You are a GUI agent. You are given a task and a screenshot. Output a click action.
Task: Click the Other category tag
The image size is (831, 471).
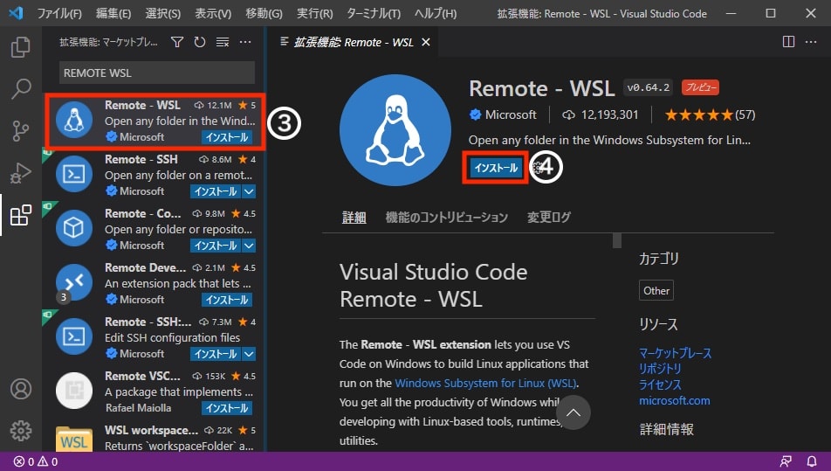tap(656, 290)
